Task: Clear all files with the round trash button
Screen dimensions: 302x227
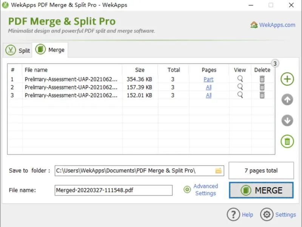Action: pyautogui.click(x=287, y=141)
